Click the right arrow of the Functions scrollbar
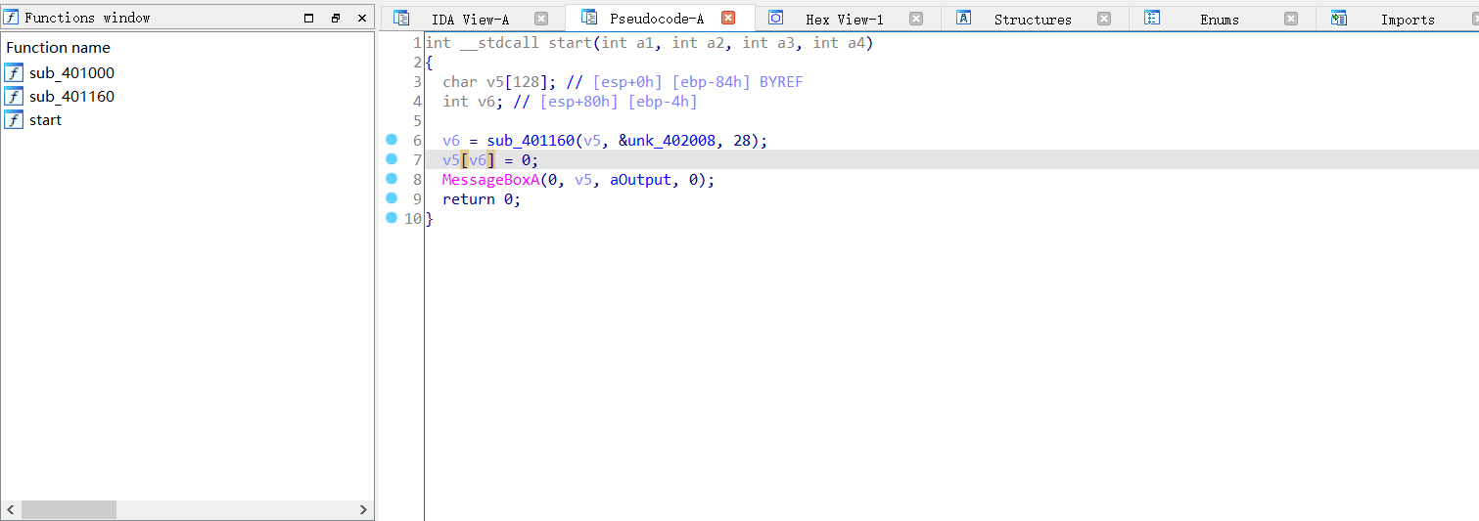 coord(363,510)
